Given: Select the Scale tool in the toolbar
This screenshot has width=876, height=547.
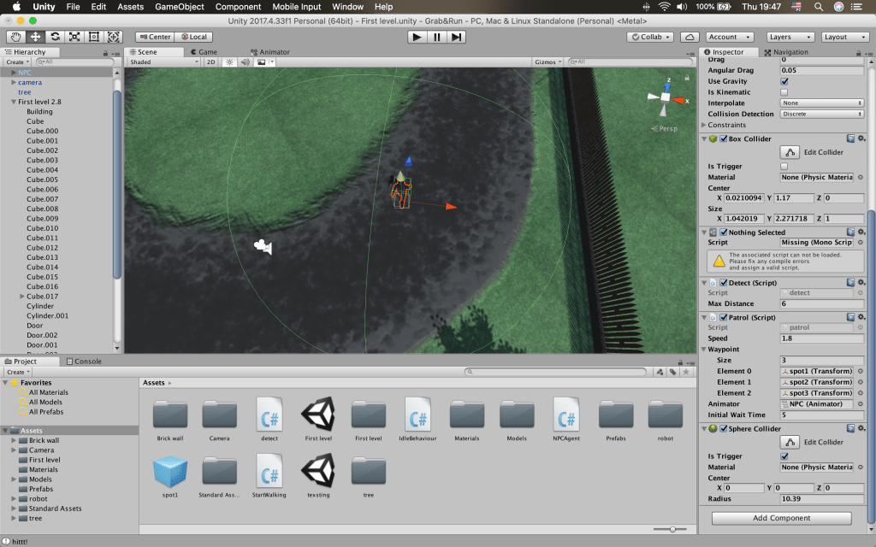Looking at the screenshot, I should pos(74,37).
